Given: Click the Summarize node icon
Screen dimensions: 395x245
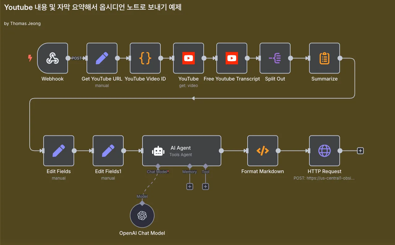Looking at the screenshot, I should [324, 58].
